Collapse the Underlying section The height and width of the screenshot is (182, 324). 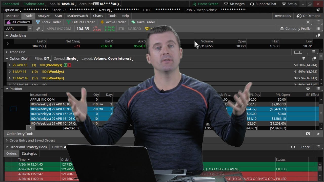[7, 36]
